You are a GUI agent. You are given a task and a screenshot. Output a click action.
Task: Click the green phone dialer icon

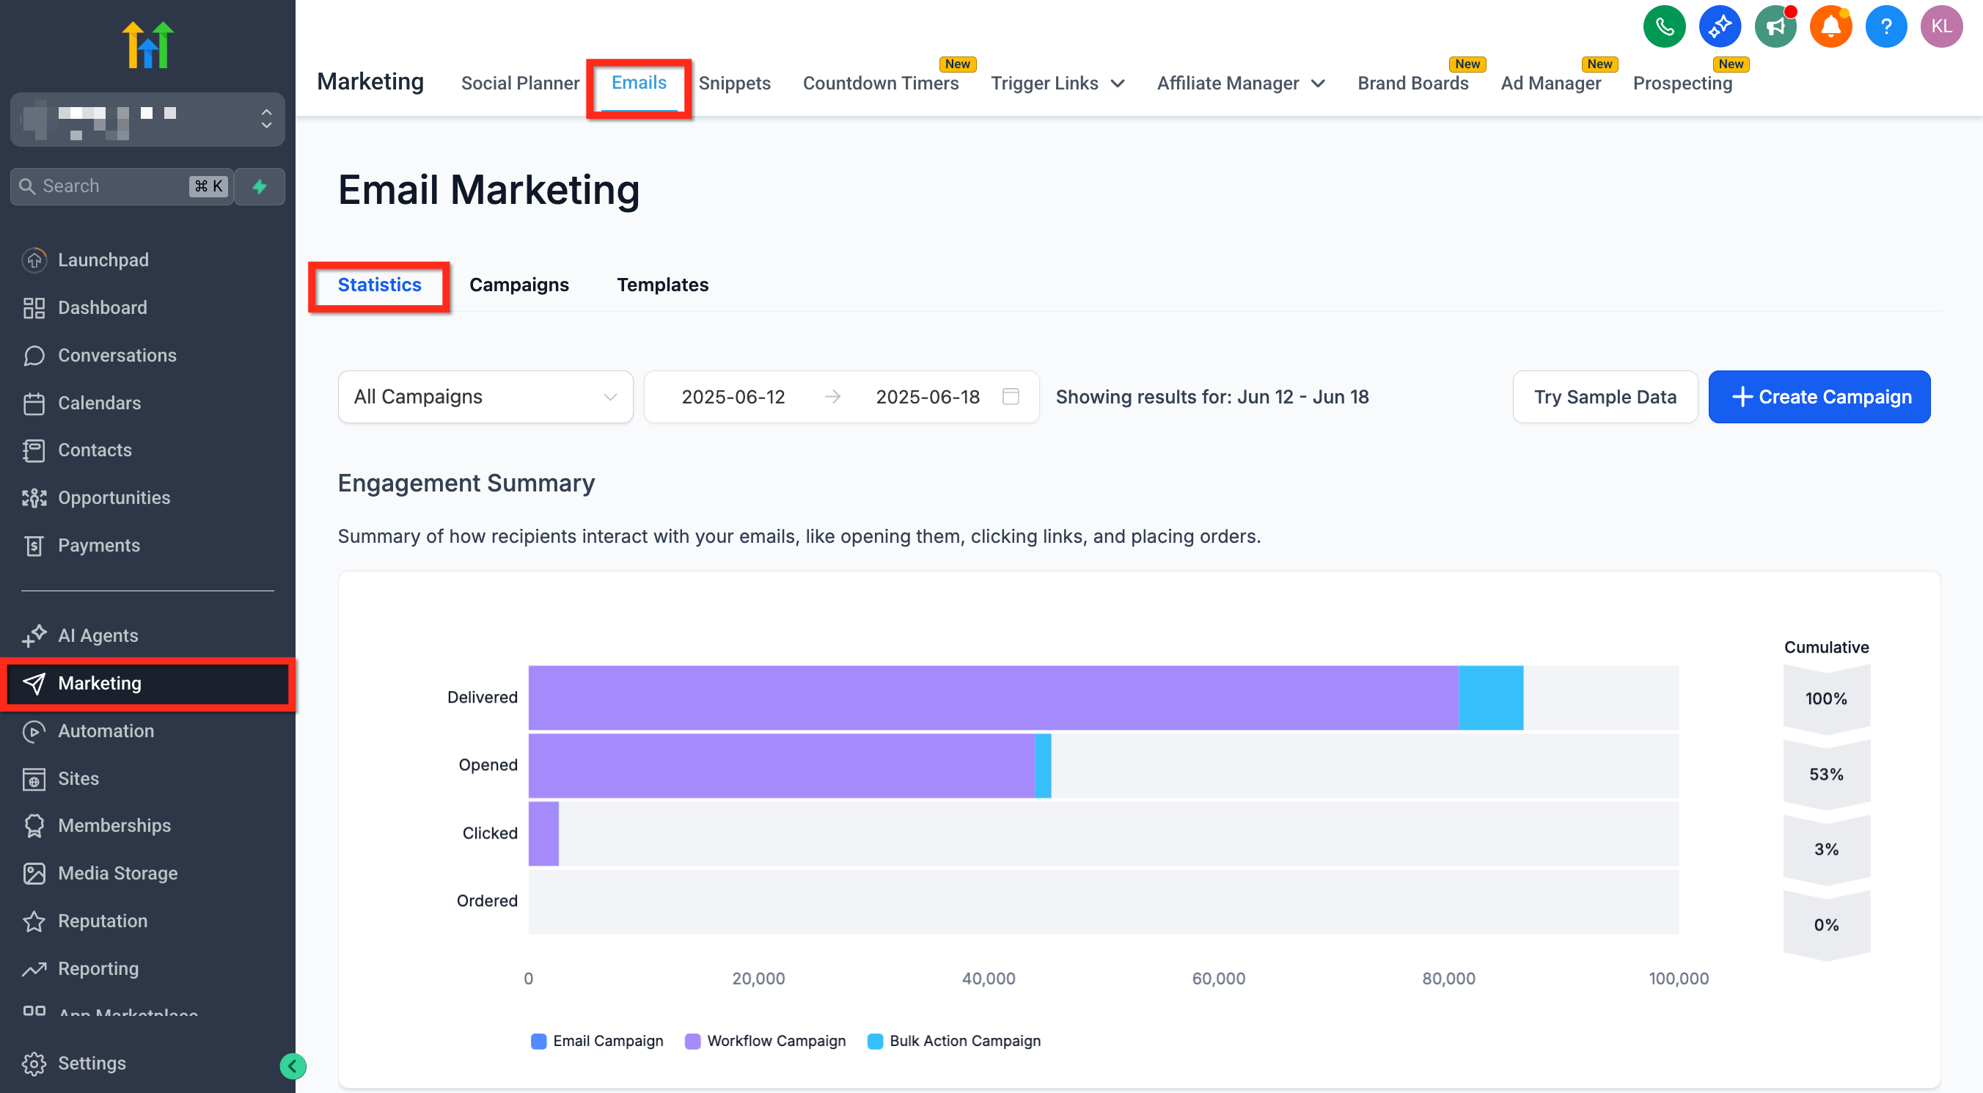click(1663, 27)
